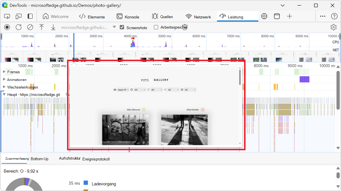Start recording a performance profile
Screen dimensions: 341x191
(7, 27)
